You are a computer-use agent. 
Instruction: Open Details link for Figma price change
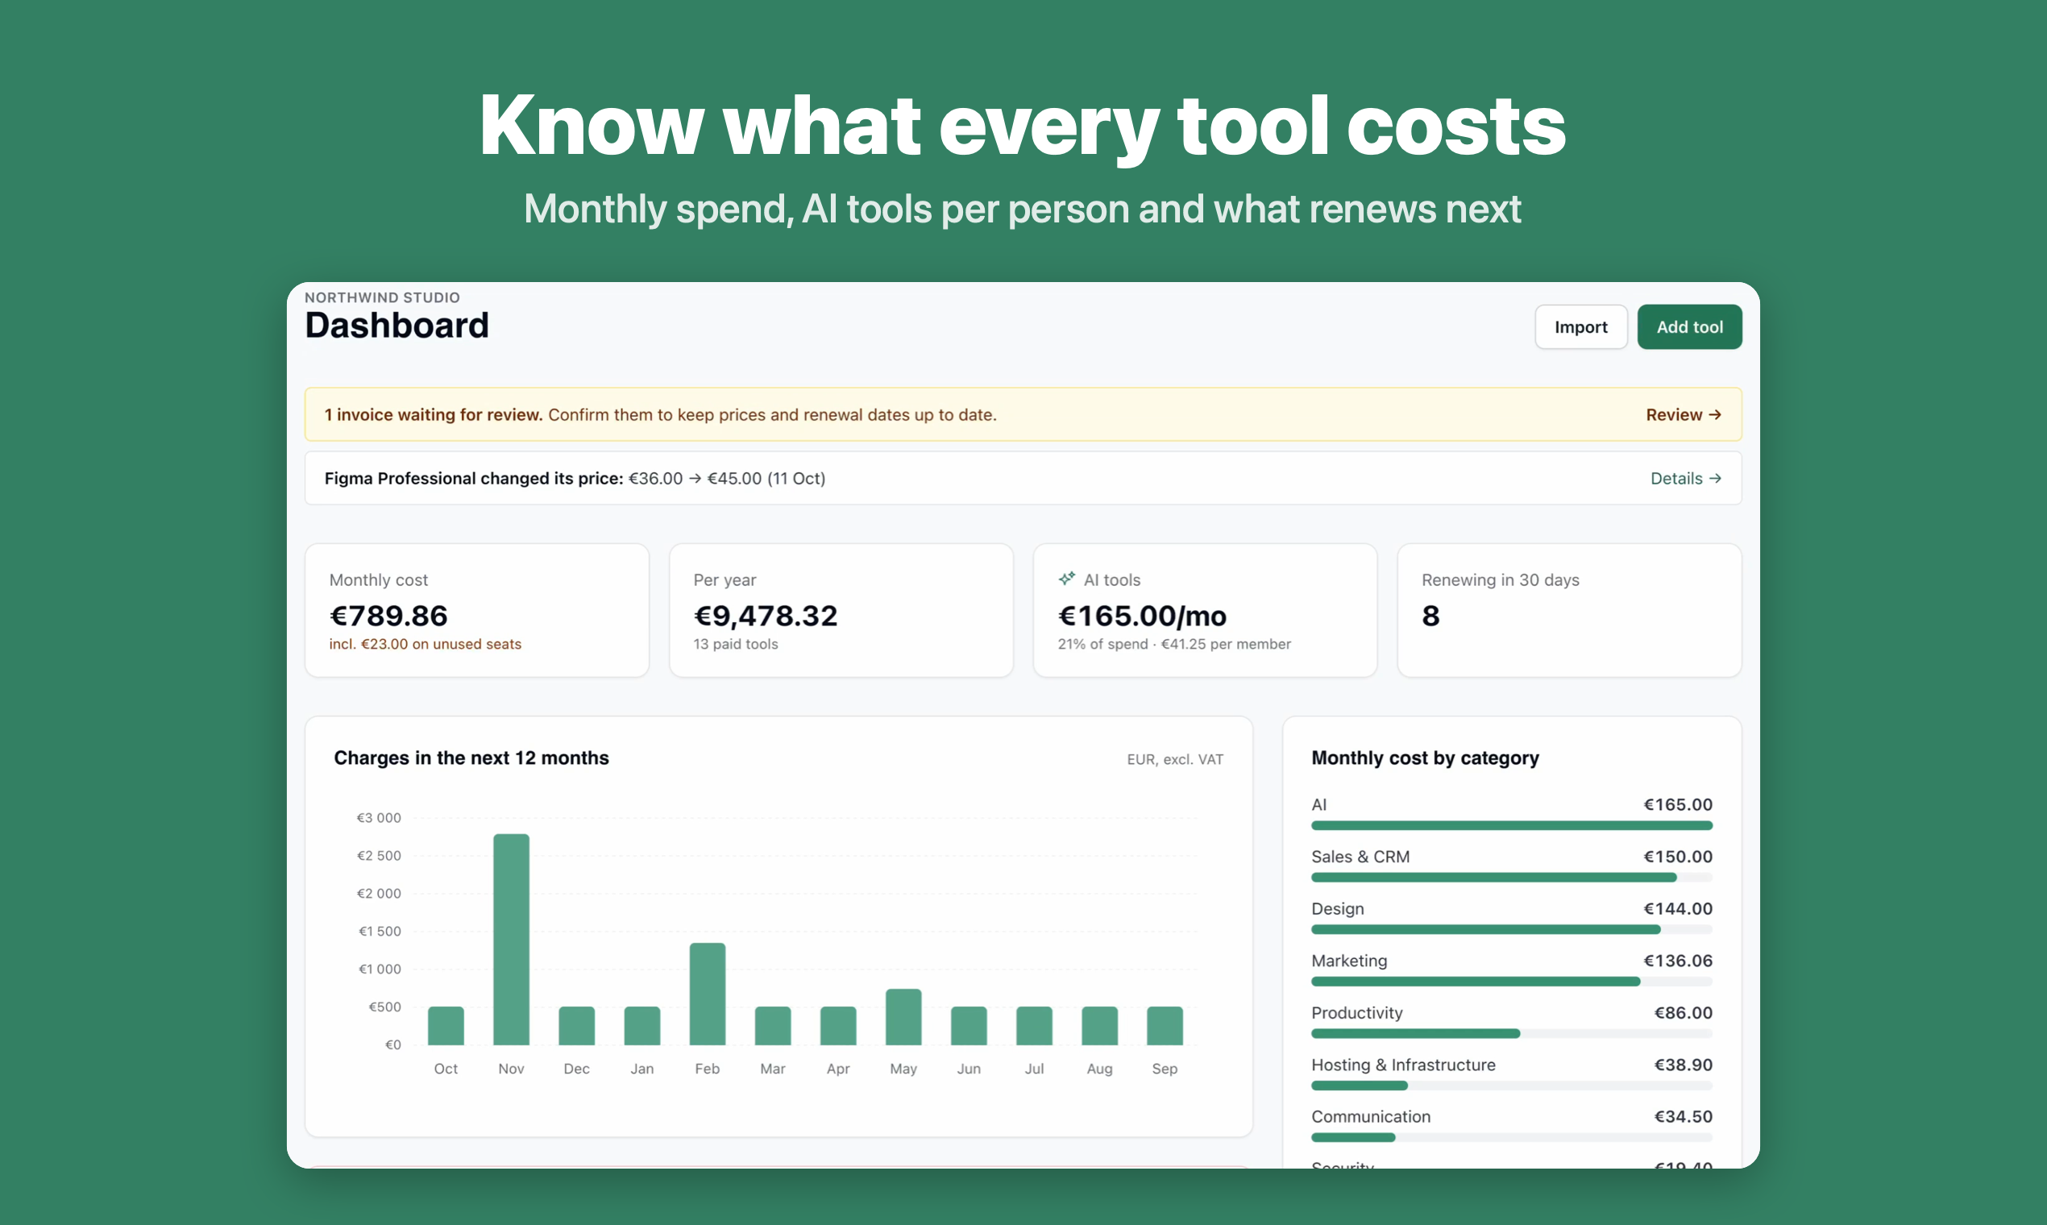click(1685, 478)
